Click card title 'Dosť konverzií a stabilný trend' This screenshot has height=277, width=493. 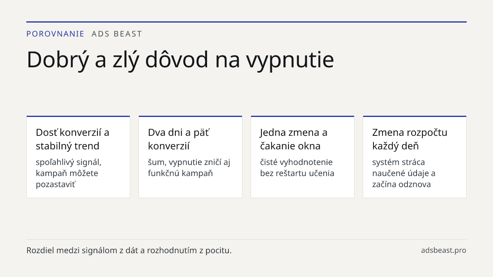73,139
